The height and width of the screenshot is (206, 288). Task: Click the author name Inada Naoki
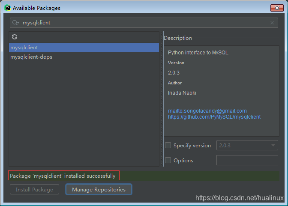(182, 93)
